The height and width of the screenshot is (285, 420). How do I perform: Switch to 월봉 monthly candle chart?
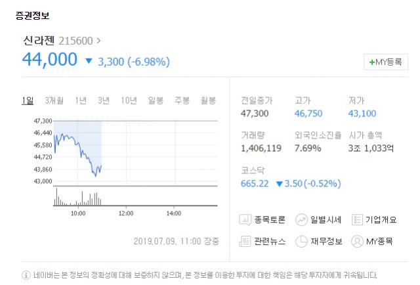coord(208,100)
